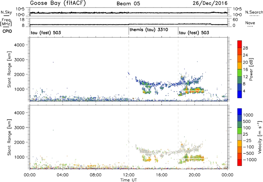The width and height of the screenshot is (263, 182).
Task: Click the 'Goose Bay (fitACF)' plot title
Action: coord(58,3)
